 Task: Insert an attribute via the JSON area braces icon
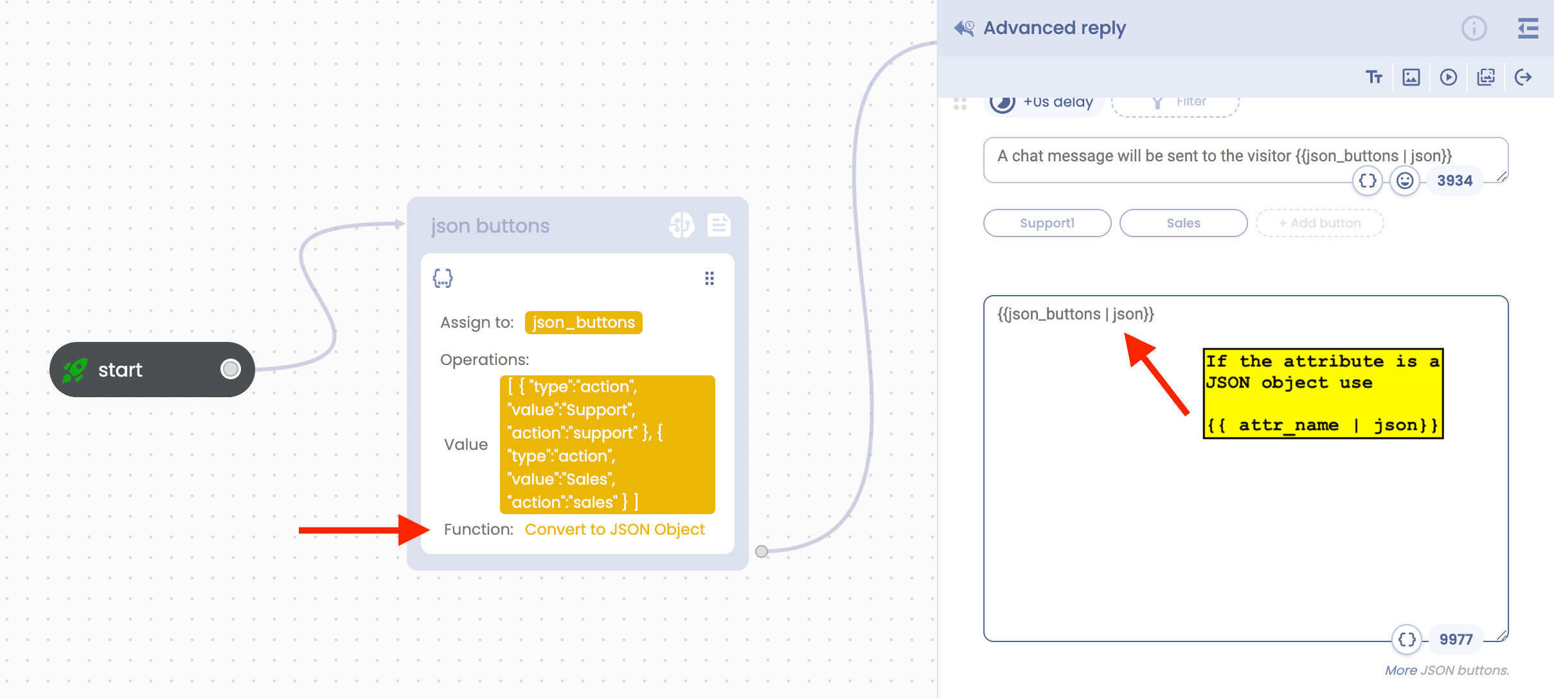pos(1407,640)
